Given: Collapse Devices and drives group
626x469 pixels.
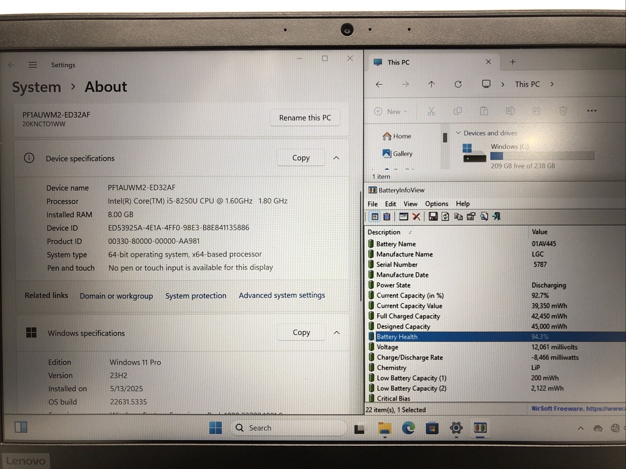Looking at the screenshot, I should click(x=458, y=133).
